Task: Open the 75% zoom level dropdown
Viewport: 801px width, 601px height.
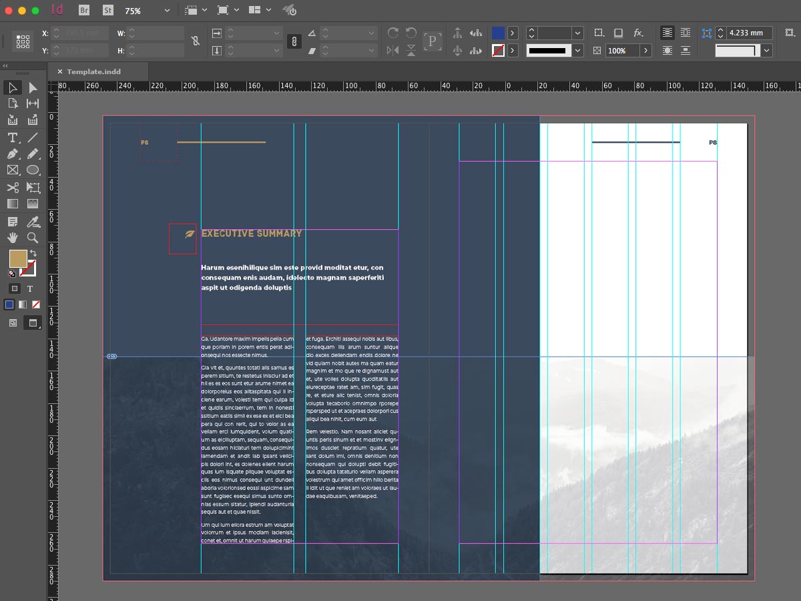Action: [x=167, y=11]
